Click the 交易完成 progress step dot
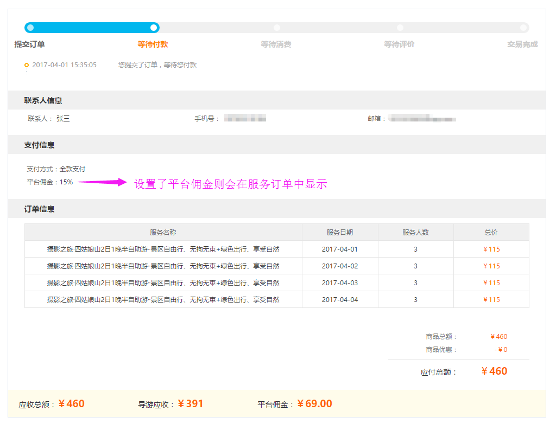The image size is (556, 430). click(x=523, y=28)
